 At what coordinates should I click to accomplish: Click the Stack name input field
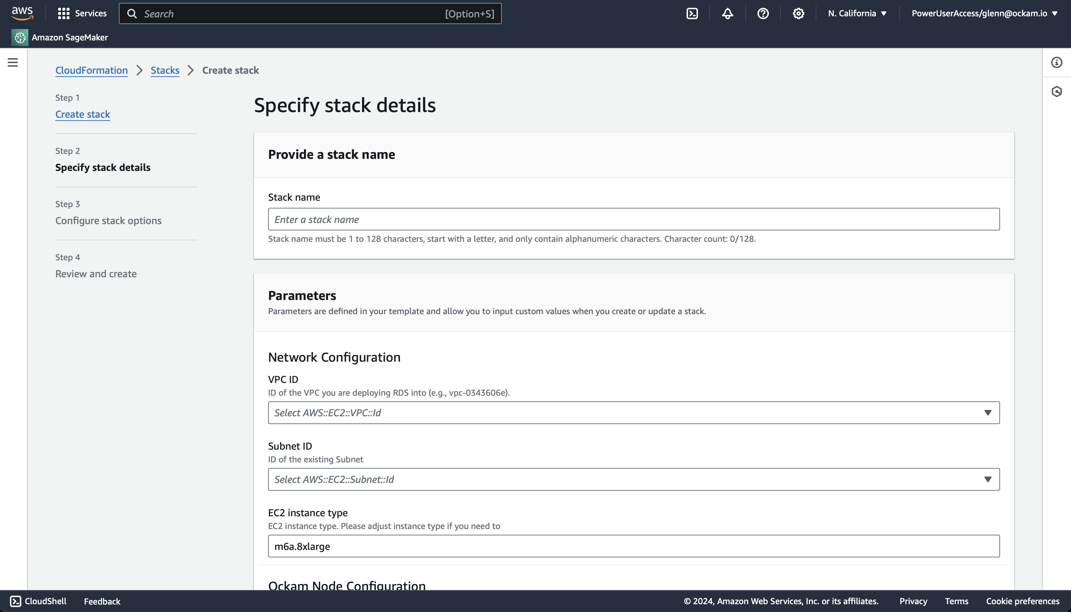(633, 219)
